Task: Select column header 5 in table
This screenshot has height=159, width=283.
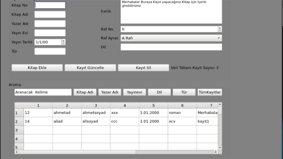Action: [x=153, y=105]
